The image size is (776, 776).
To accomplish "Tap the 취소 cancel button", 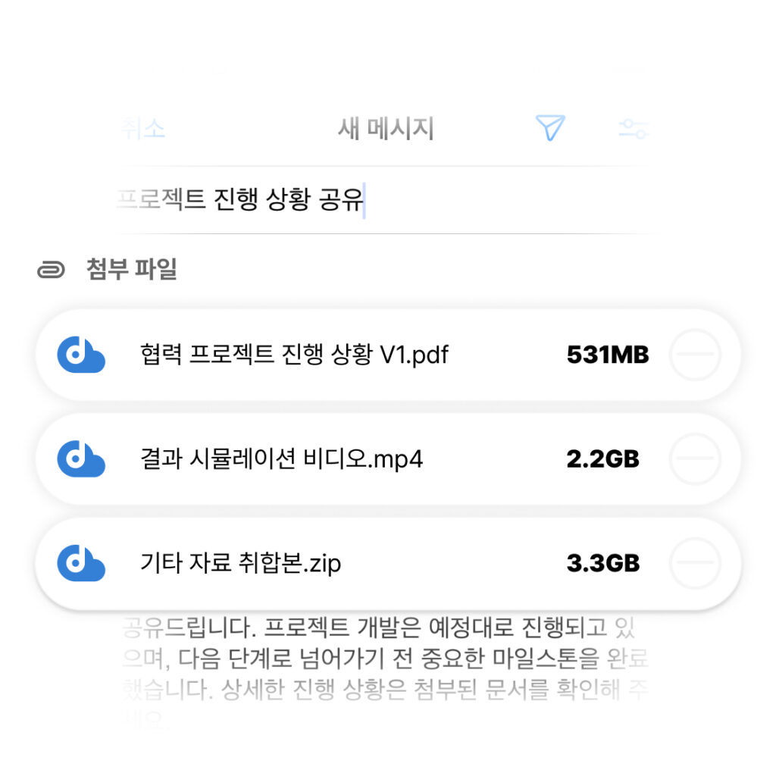I will coord(143,129).
